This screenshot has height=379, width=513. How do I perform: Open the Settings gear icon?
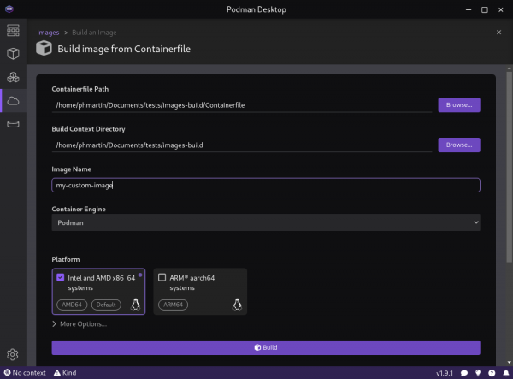click(x=13, y=354)
